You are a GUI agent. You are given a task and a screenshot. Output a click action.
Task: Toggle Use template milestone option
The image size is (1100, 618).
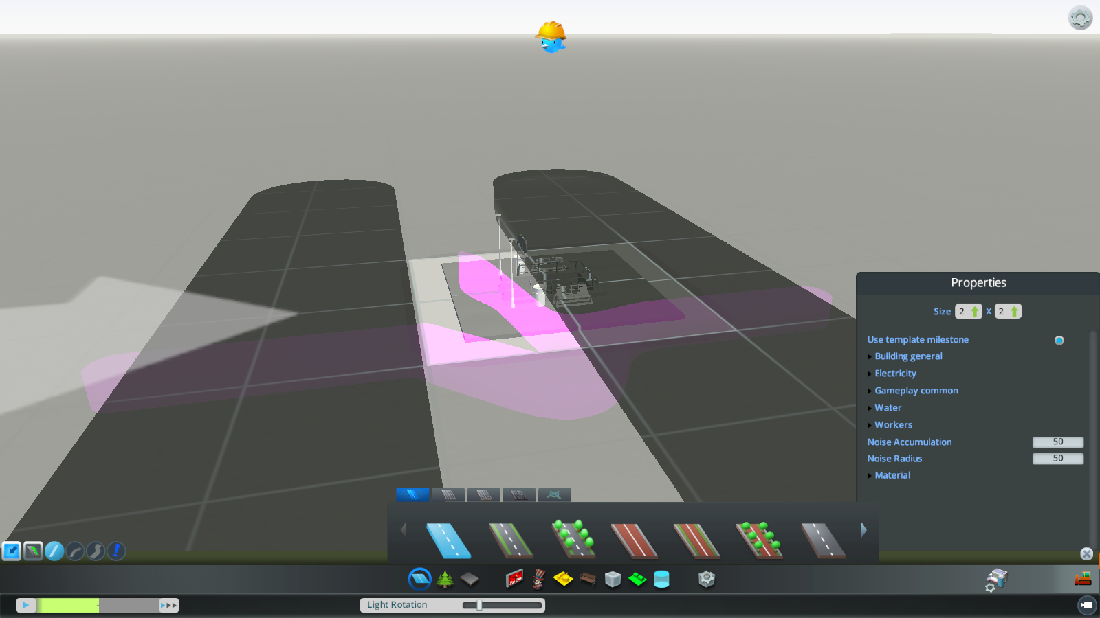(x=1059, y=340)
